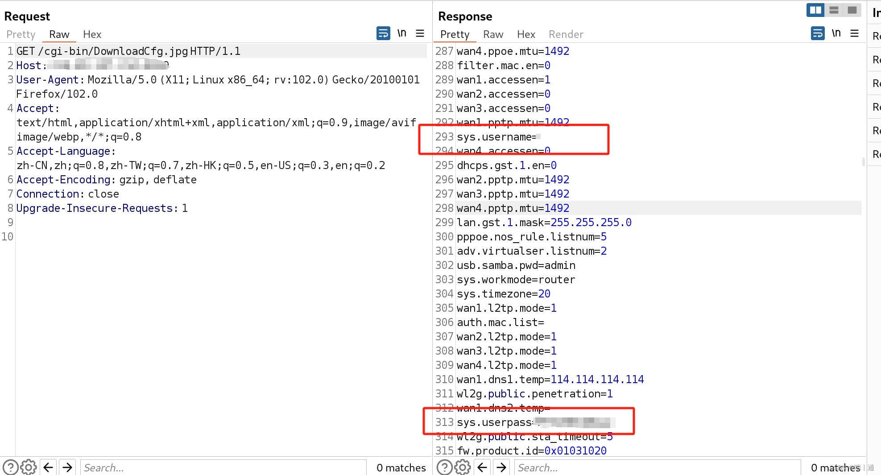Select stacked horizontal layout view icon
Image resolution: width=881 pixels, height=475 pixels.
[x=834, y=10]
